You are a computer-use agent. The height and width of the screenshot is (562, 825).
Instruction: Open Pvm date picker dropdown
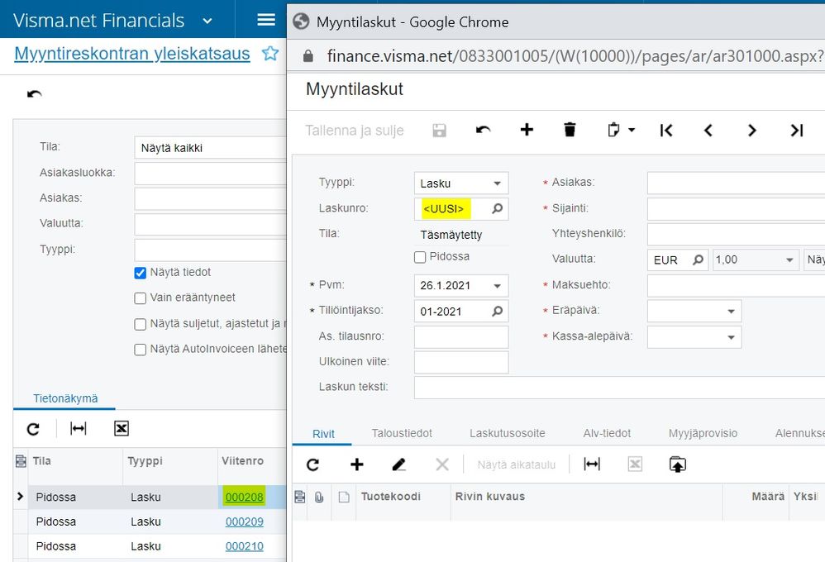pyautogui.click(x=497, y=286)
